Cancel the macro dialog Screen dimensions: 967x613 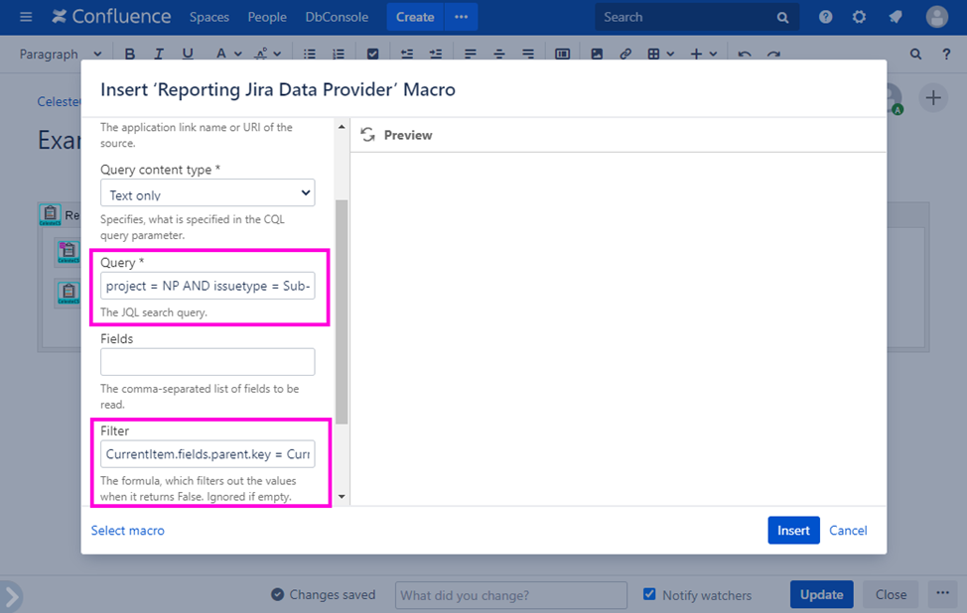pos(848,531)
